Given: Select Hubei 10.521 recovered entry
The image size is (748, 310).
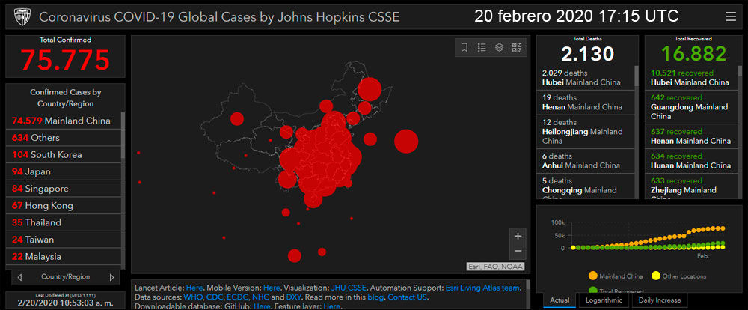Looking at the screenshot, I should pos(692,78).
